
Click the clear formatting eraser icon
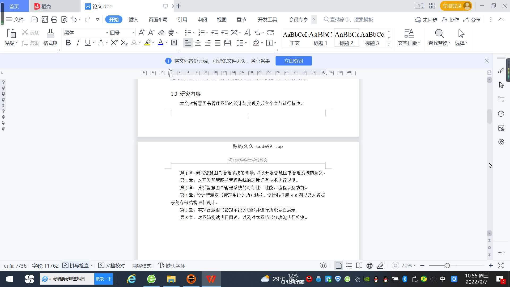point(161,33)
